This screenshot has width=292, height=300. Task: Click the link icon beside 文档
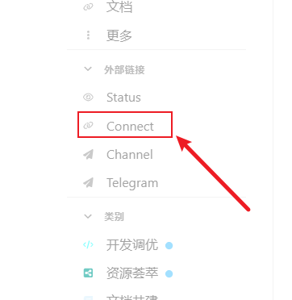pos(88,6)
